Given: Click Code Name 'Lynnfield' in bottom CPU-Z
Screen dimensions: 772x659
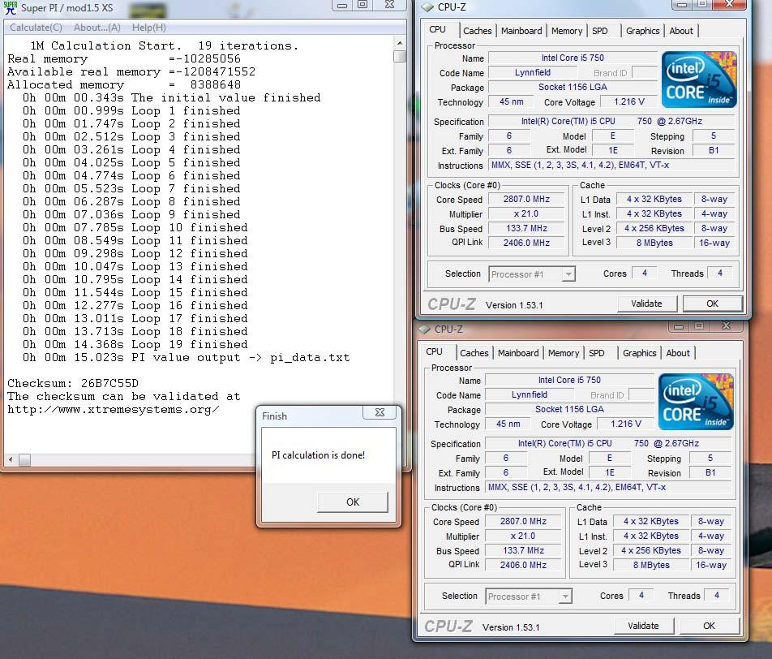Looking at the screenshot, I should click(x=530, y=394).
